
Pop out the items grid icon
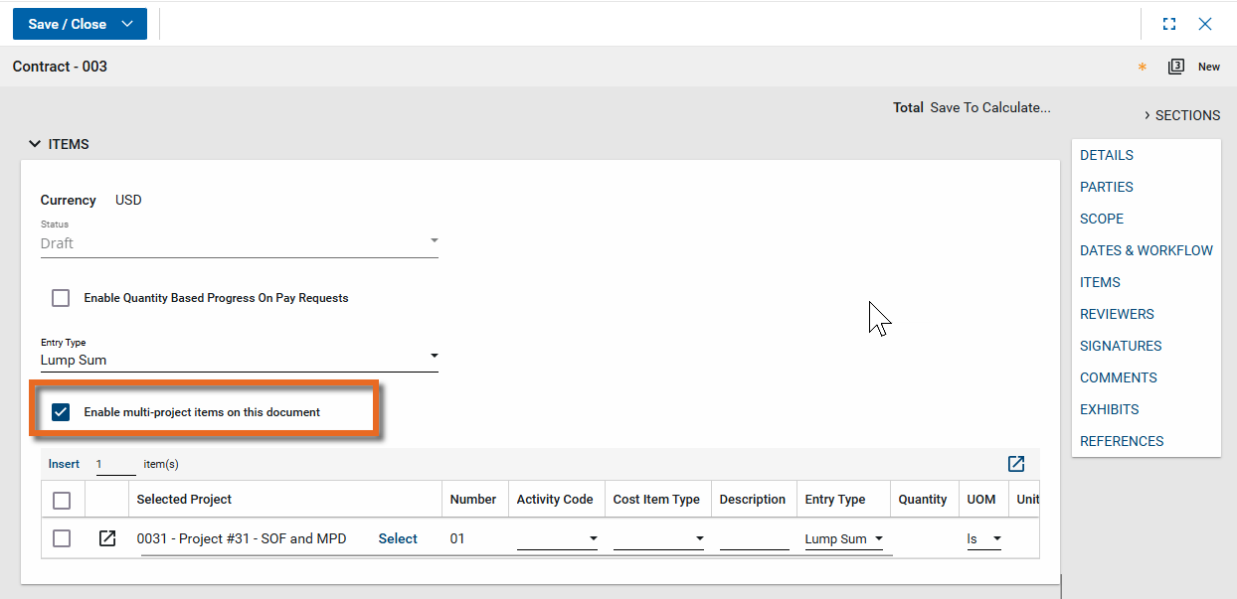click(1015, 464)
